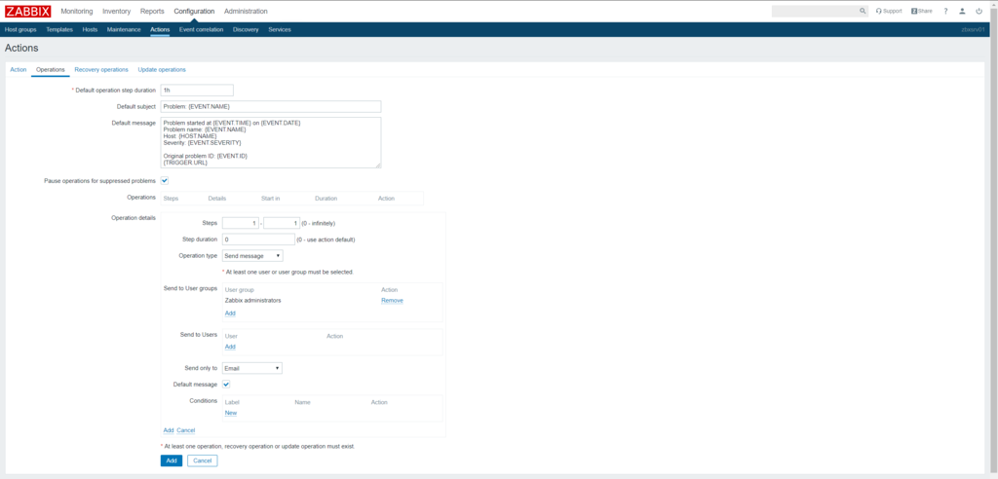Click the power sign-out icon
Image resolution: width=998 pixels, height=479 pixels.
[x=979, y=11]
